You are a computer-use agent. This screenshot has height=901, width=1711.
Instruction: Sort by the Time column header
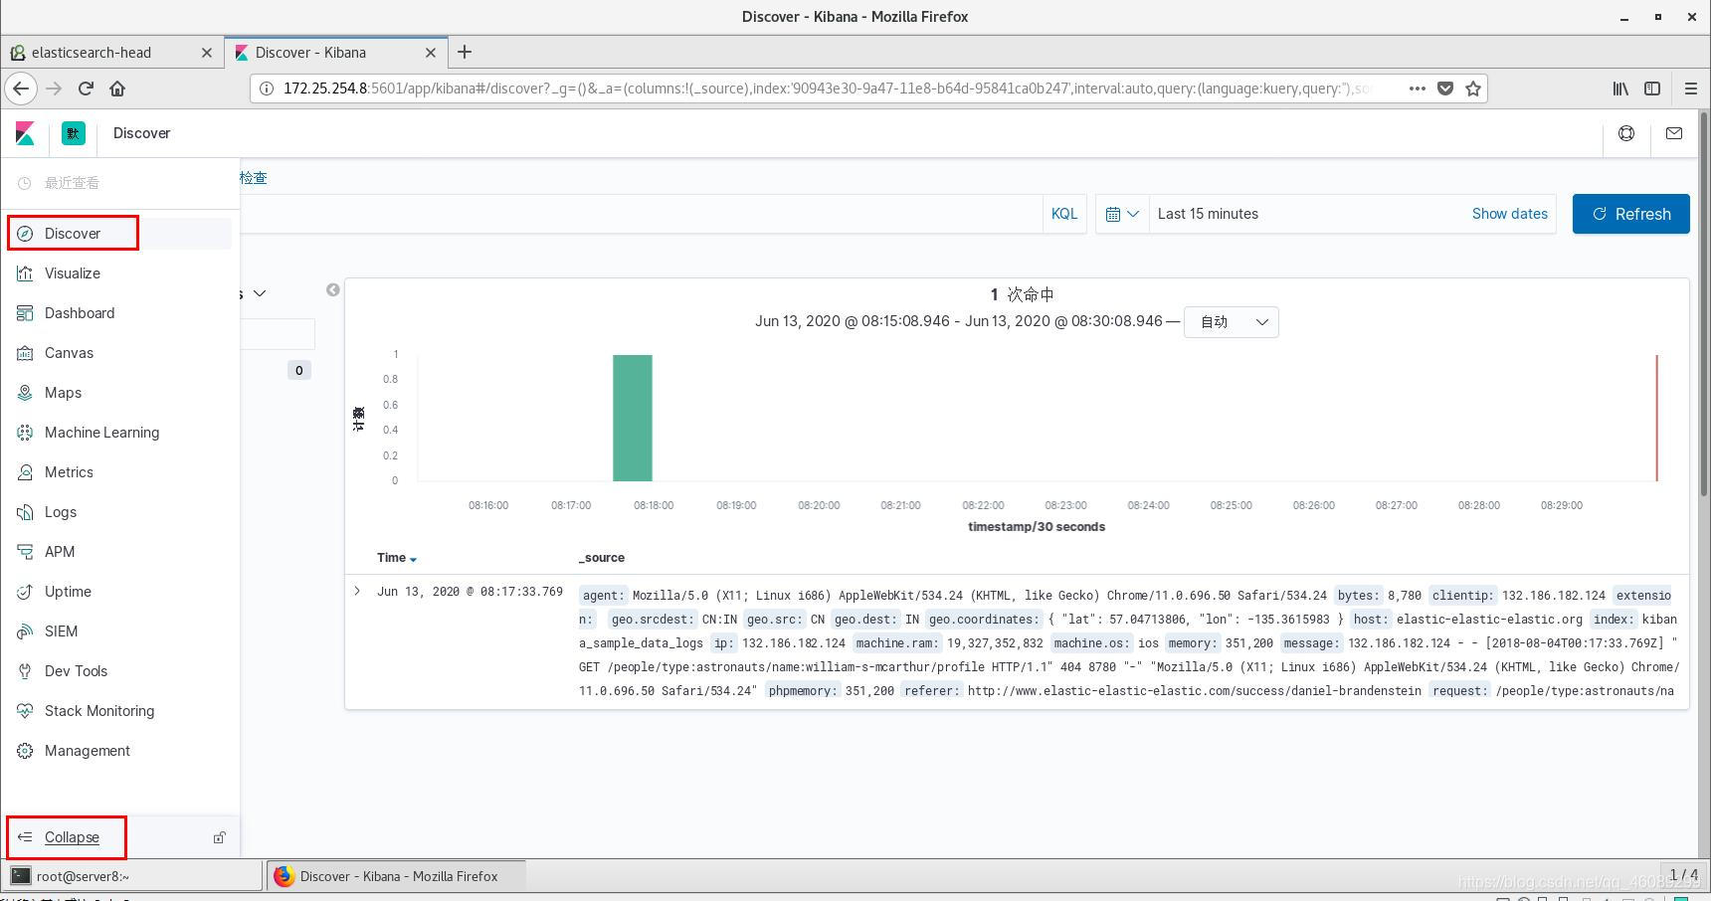(x=396, y=558)
